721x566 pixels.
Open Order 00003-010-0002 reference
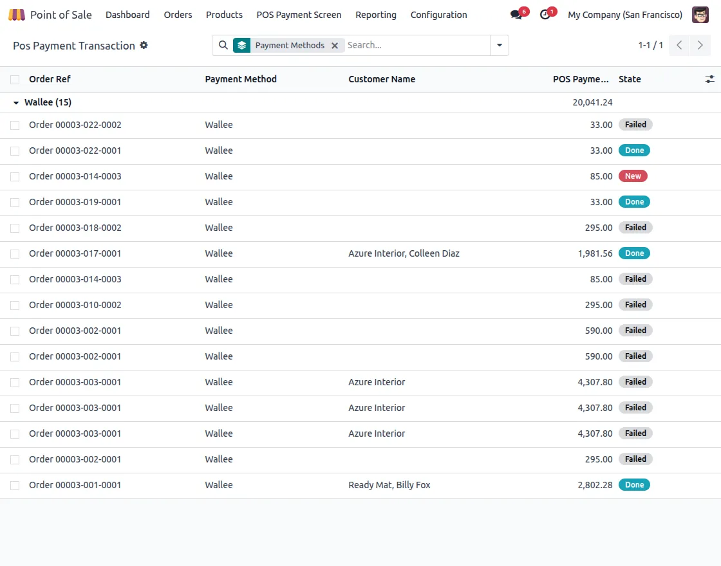[x=75, y=305]
